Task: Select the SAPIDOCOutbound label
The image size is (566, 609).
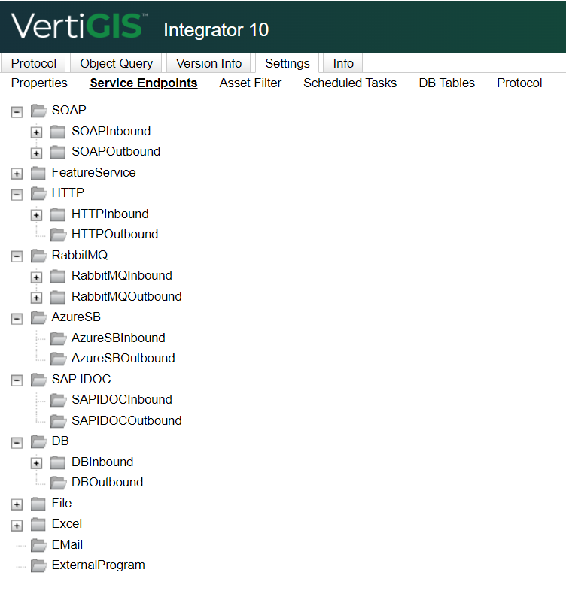Action: click(x=126, y=420)
